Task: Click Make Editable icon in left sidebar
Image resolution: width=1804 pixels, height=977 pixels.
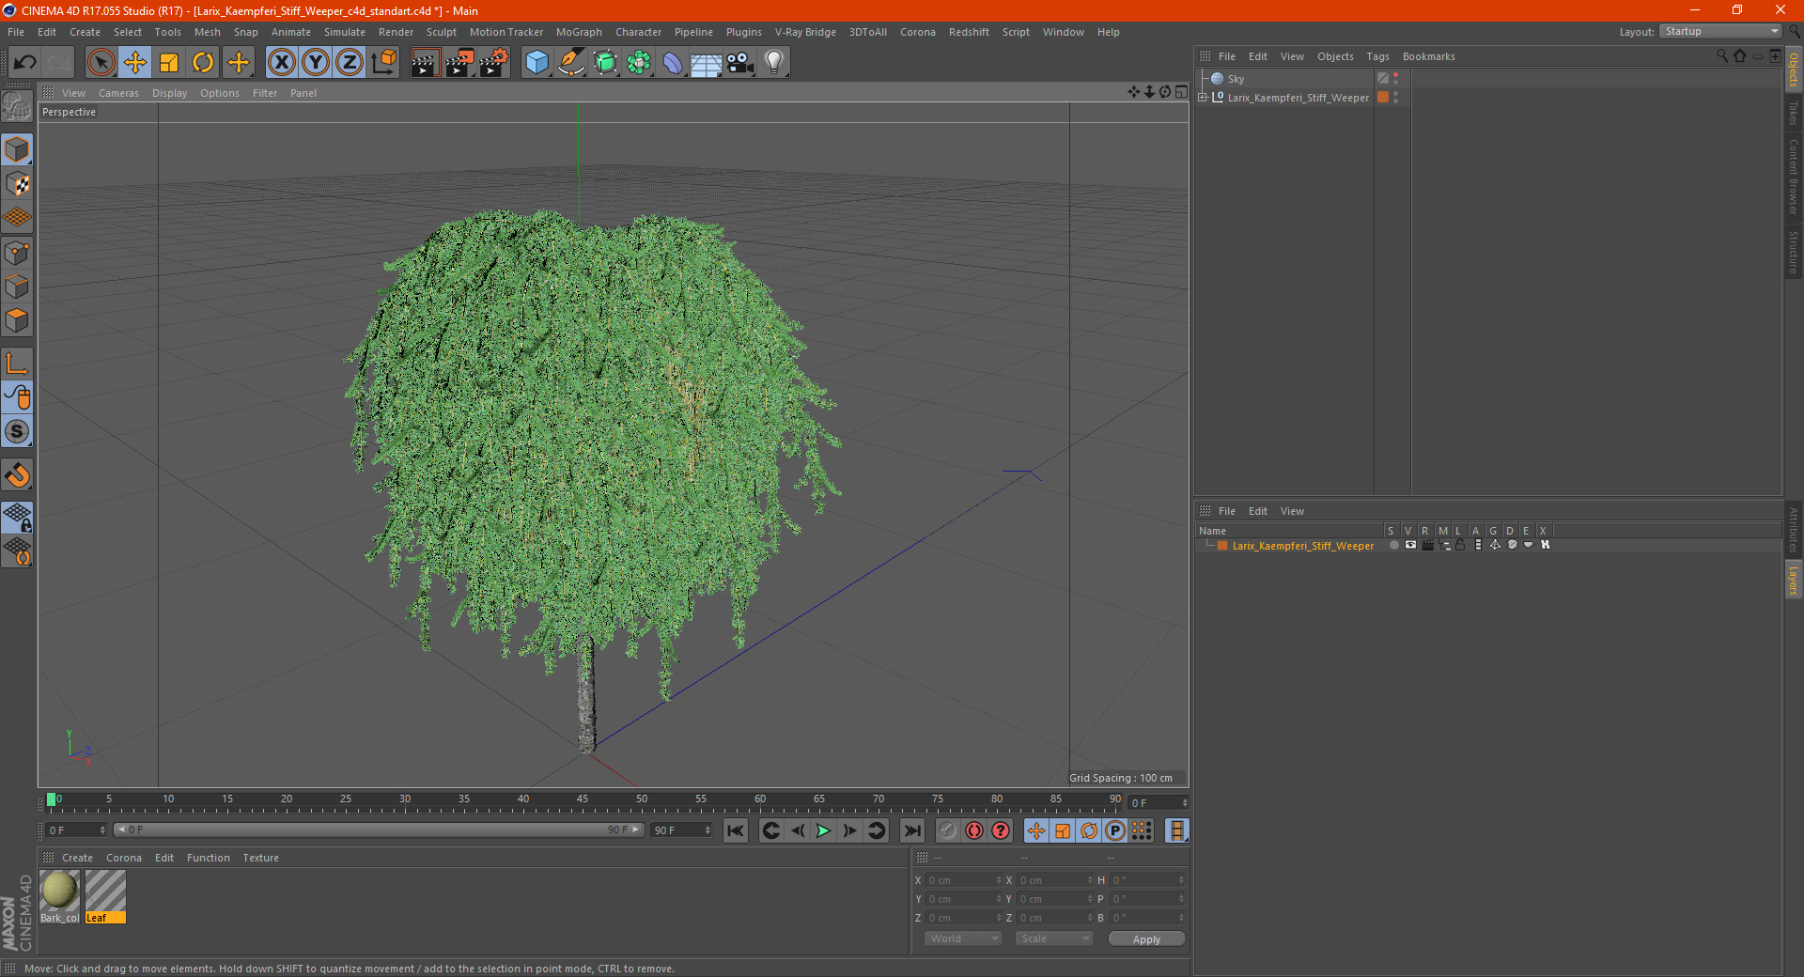Action: [x=17, y=107]
